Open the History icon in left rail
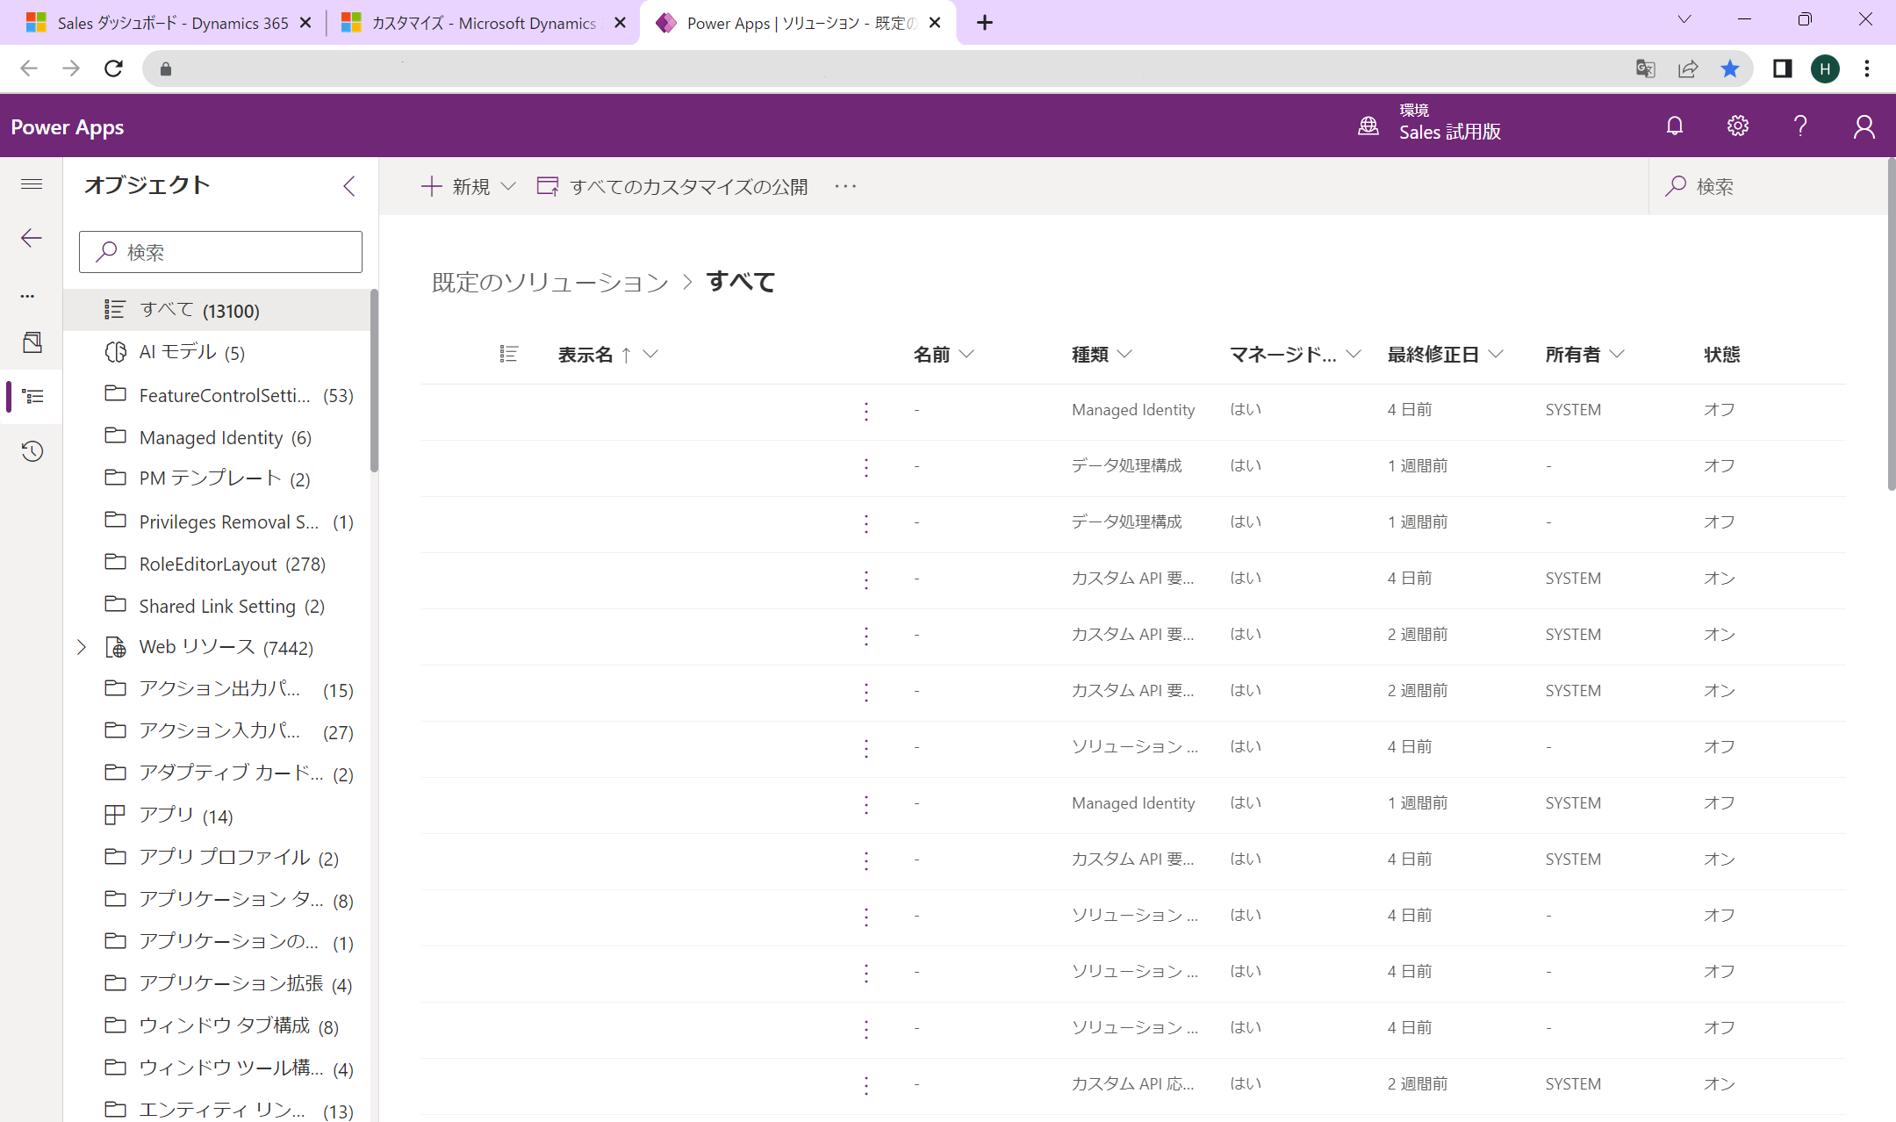1896x1122 pixels. point(32,451)
